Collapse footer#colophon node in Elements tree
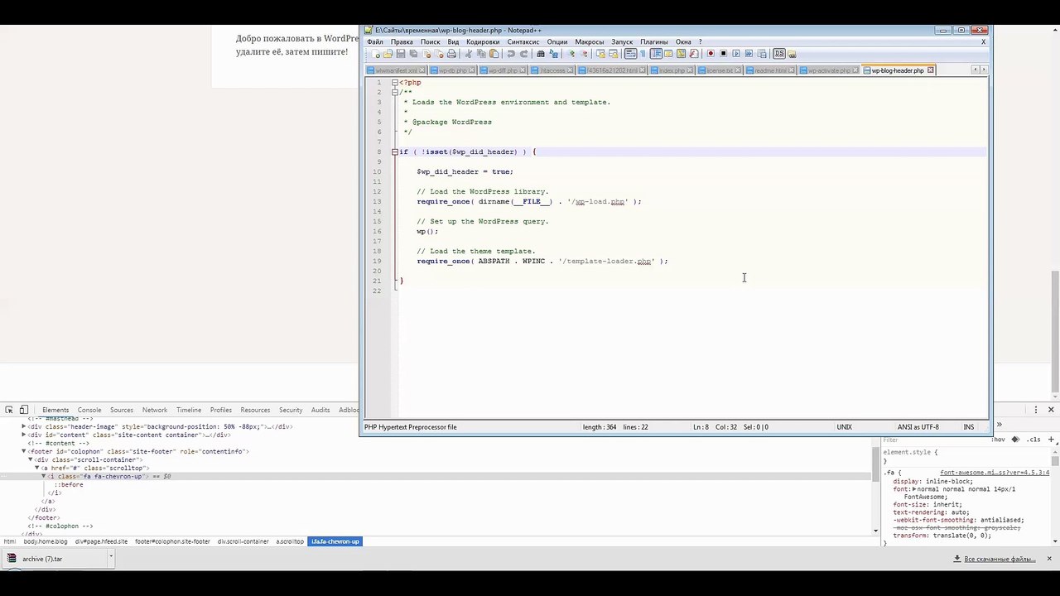The height and width of the screenshot is (596, 1060). point(24,452)
